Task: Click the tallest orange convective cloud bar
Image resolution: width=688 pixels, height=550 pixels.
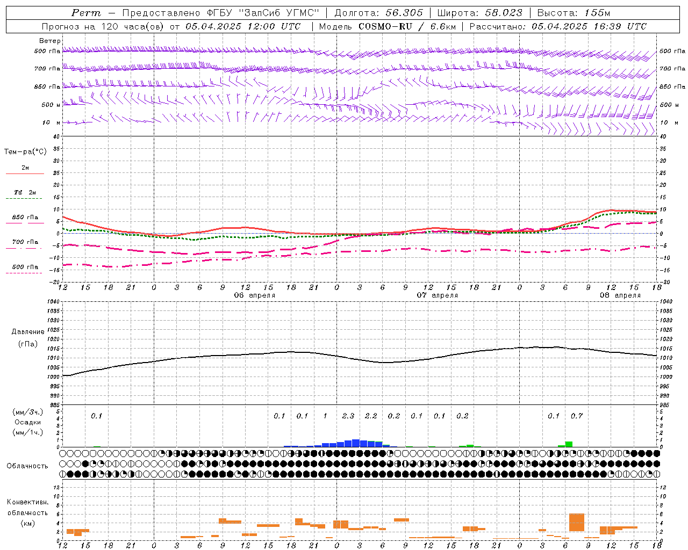Action: tap(577, 523)
